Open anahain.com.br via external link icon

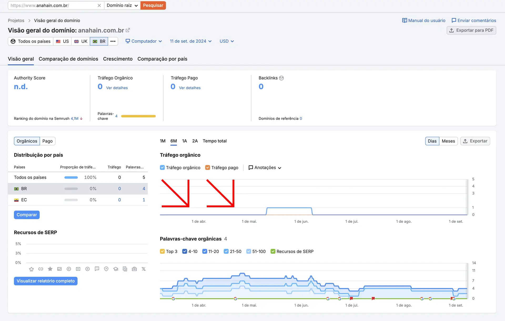tap(128, 30)
